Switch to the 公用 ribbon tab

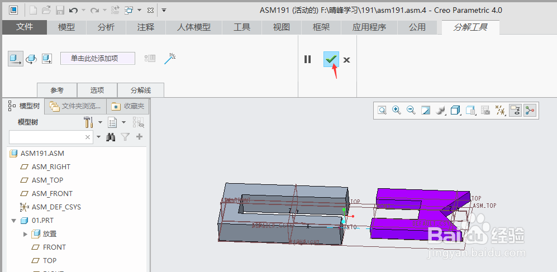pyautogui.click(x=417, y=27)
